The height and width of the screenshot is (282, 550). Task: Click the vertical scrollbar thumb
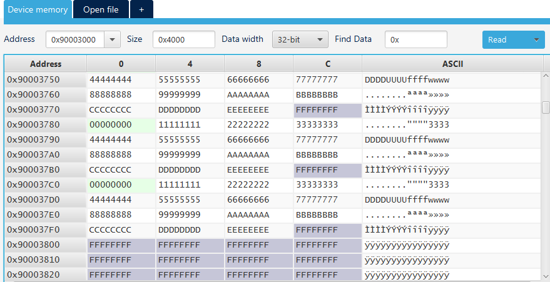pyautogui.click(x=546, y=107)
